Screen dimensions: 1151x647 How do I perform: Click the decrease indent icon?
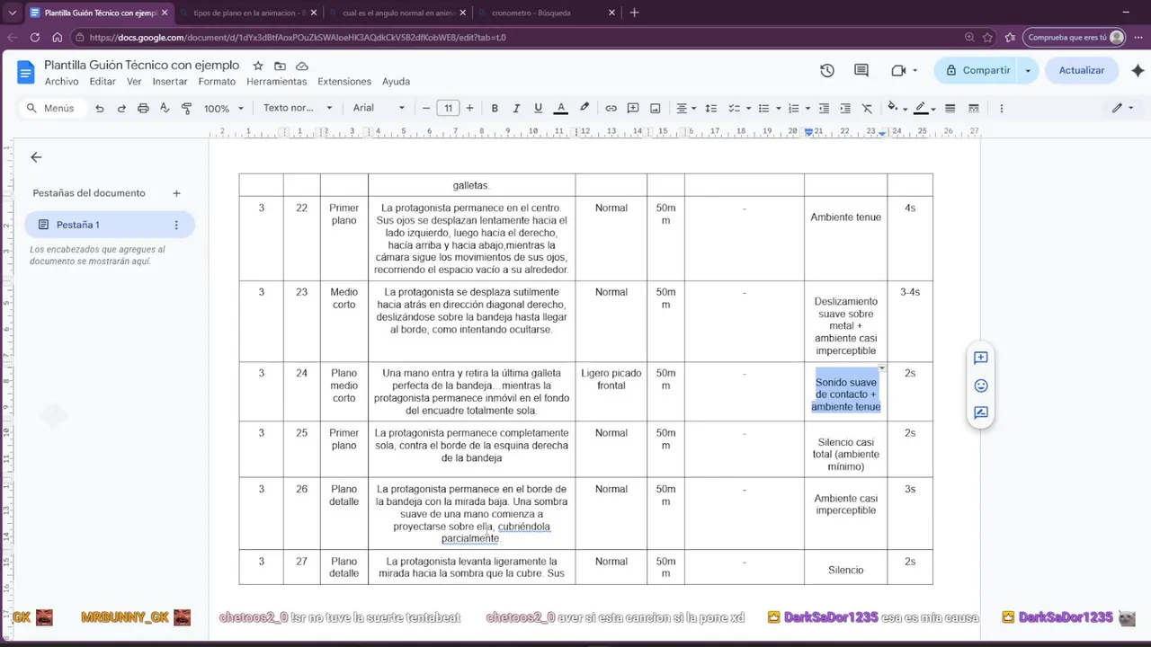pos(824,108)
